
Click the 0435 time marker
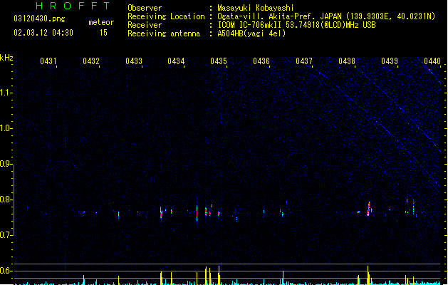[219, 61]
